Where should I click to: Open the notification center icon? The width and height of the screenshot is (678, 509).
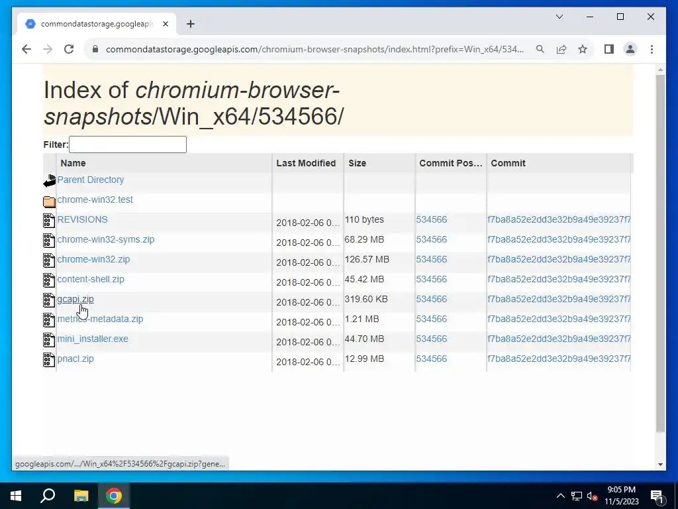coord(657,496)
